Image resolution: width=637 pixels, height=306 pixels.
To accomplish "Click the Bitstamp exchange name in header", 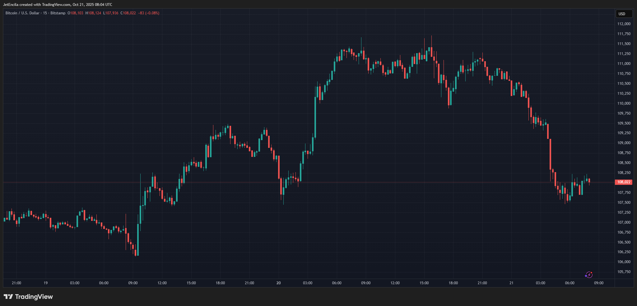I will coord(58,13).
